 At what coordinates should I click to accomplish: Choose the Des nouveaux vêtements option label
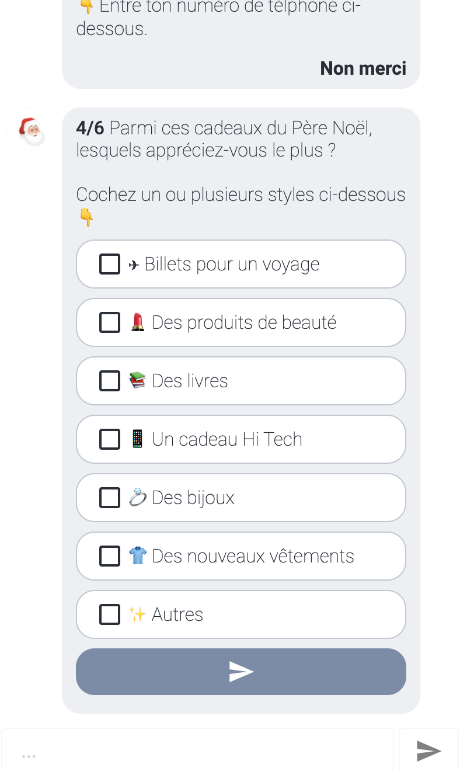click(x=253, y=556)
